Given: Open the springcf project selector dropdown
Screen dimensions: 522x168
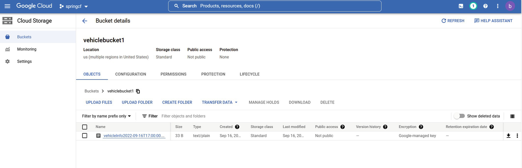Looking at the screenshot, I should pyautogui.click(x=74, y=6).
